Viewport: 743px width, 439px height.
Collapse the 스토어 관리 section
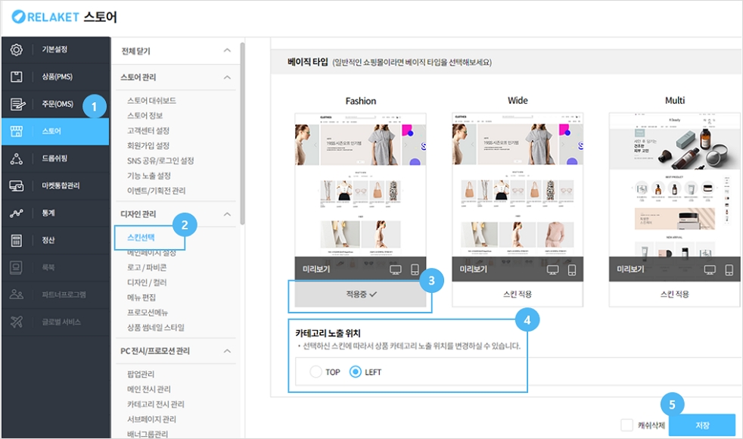point(227,77)
